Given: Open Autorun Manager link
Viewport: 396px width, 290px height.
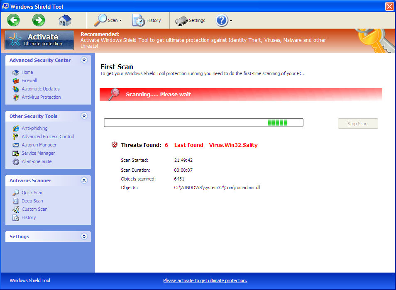Looking at the screenshot, I should [x=39, y=145].
